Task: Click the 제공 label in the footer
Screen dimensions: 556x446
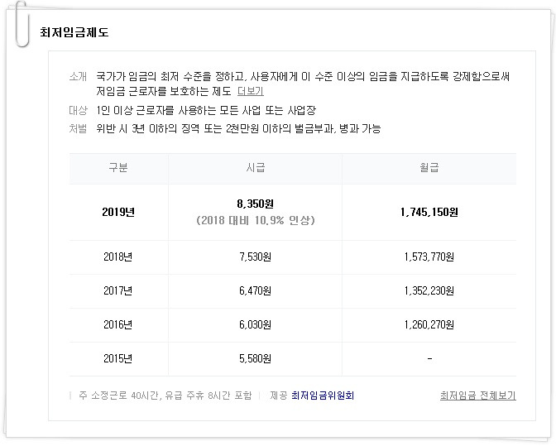Action: 278,396
